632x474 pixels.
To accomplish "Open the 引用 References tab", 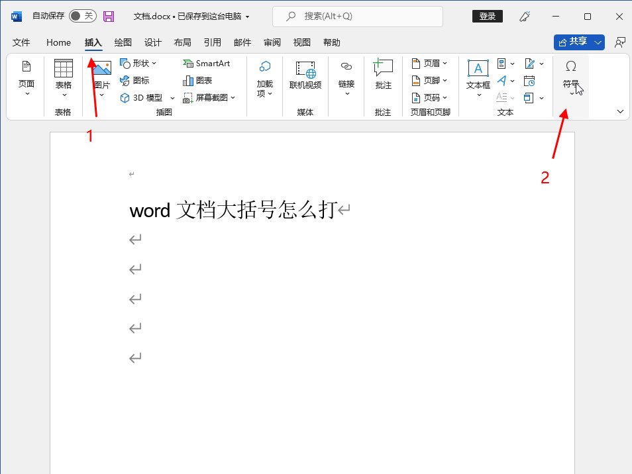I will (213, 42).
